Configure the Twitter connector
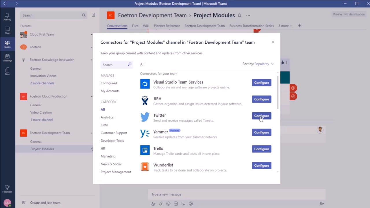Viewport: 370px width, 208px height. tap(262, 116)
